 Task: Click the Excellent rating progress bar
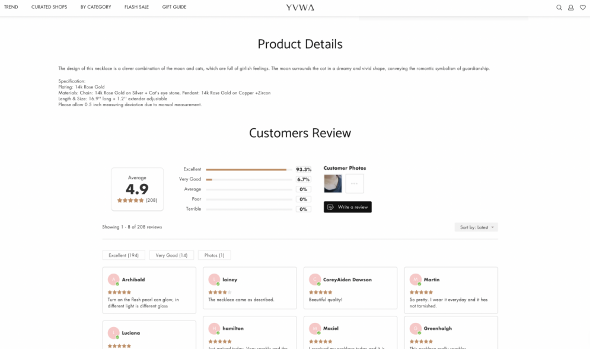(x=249, y=170)
